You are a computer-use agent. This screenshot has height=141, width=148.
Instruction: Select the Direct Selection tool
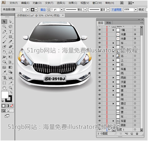(11, 21)
